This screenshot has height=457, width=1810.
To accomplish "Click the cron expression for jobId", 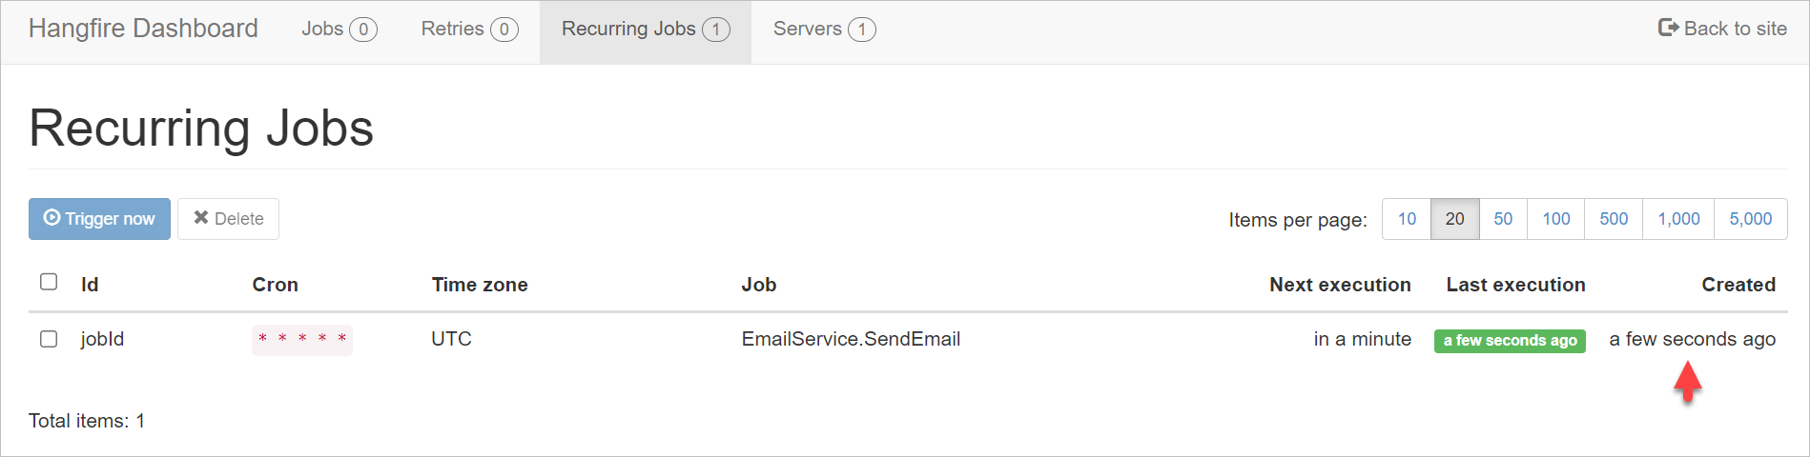I will pos(302,339).
